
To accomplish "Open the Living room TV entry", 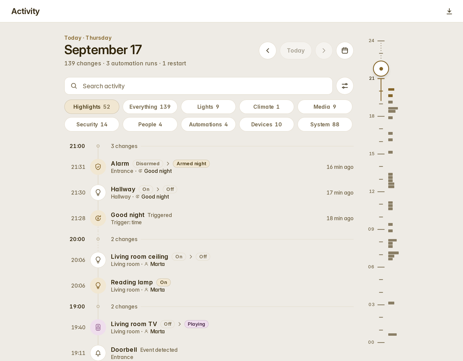I will point(209,327).
